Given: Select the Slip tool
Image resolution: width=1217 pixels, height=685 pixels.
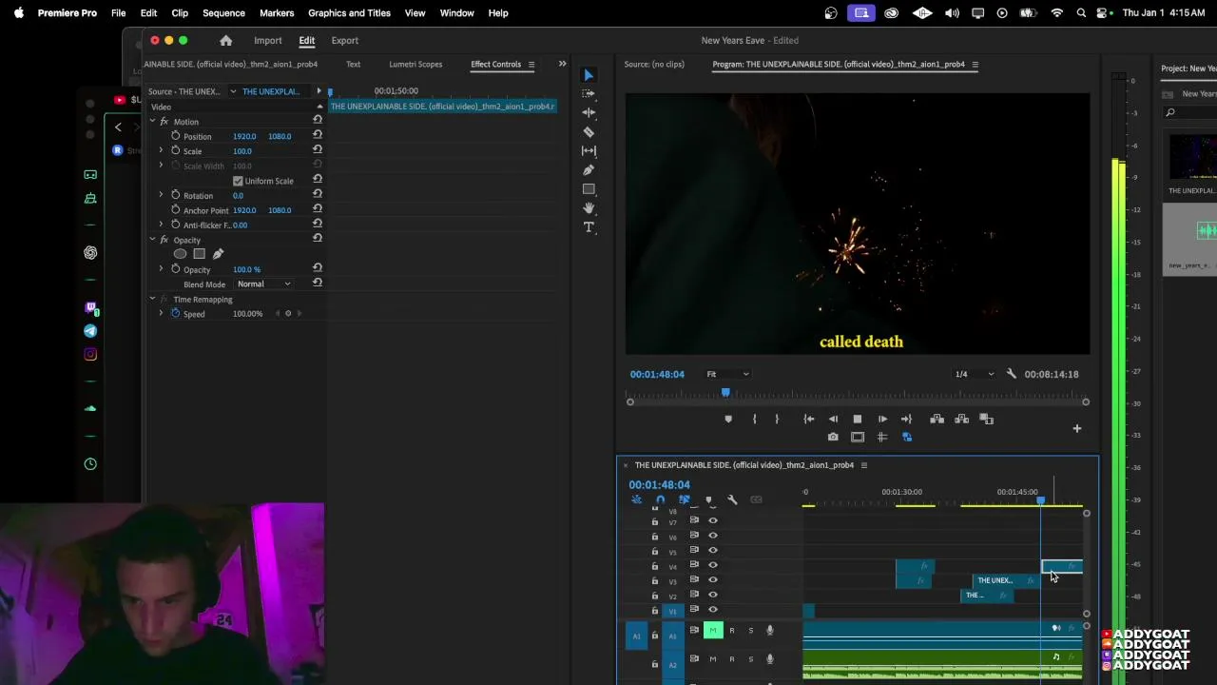Looking at the screenshot, I should (589, 151).
